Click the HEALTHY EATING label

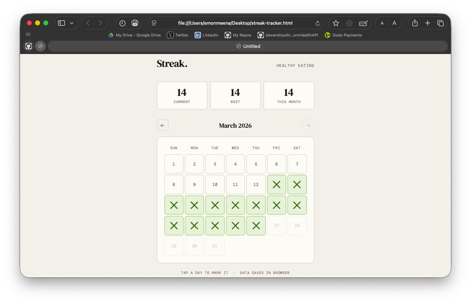(x=295, y=66)
